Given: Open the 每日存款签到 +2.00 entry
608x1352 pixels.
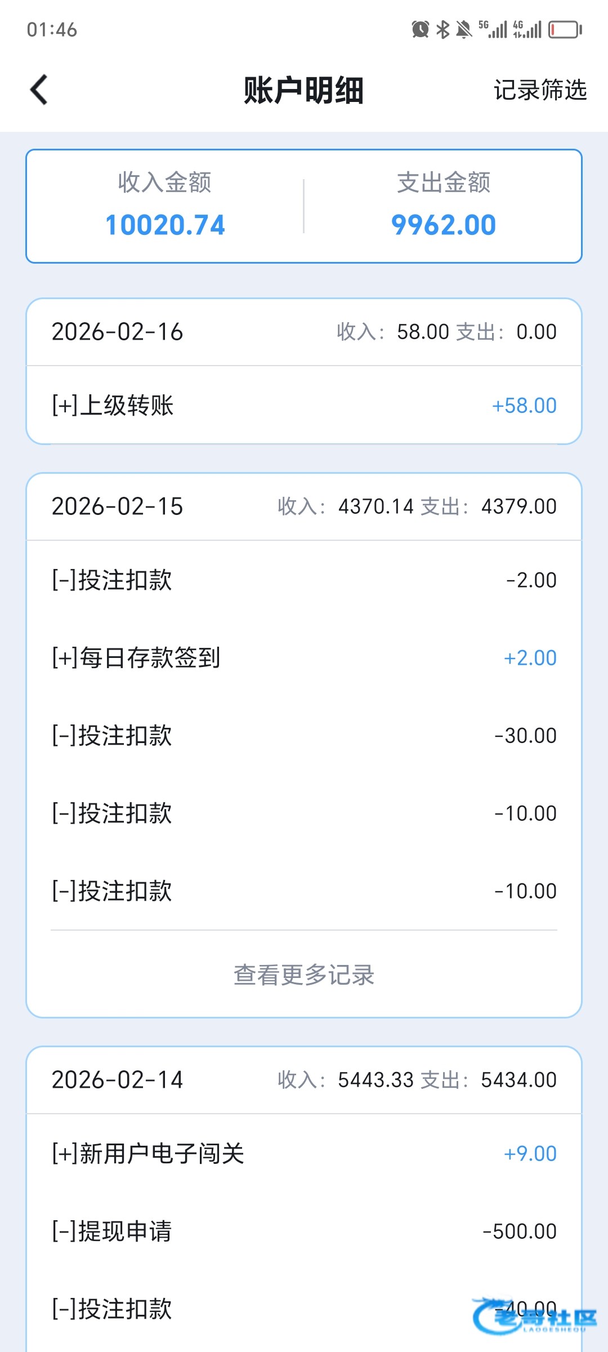Looking at the screenshot, I should [x=304, y=658].
